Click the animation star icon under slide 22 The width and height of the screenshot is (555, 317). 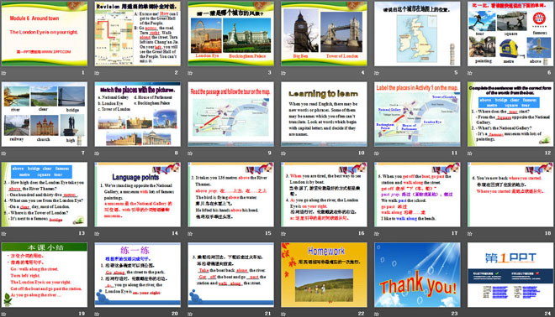click(x=283, y=314)
